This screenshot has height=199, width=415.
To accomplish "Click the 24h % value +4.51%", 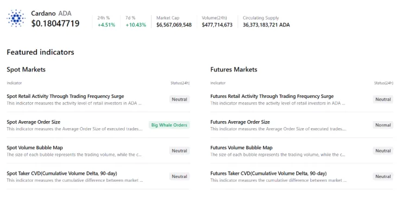I will [106, 25].
